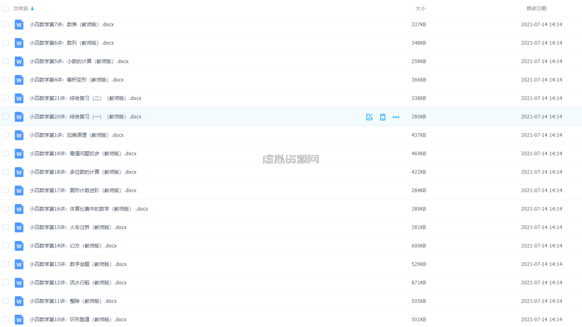The height and width of the screenshot is (327, 582).
Task: Click the 600KB size of 第14讲 幻方
Action: [x=419, y=246]
